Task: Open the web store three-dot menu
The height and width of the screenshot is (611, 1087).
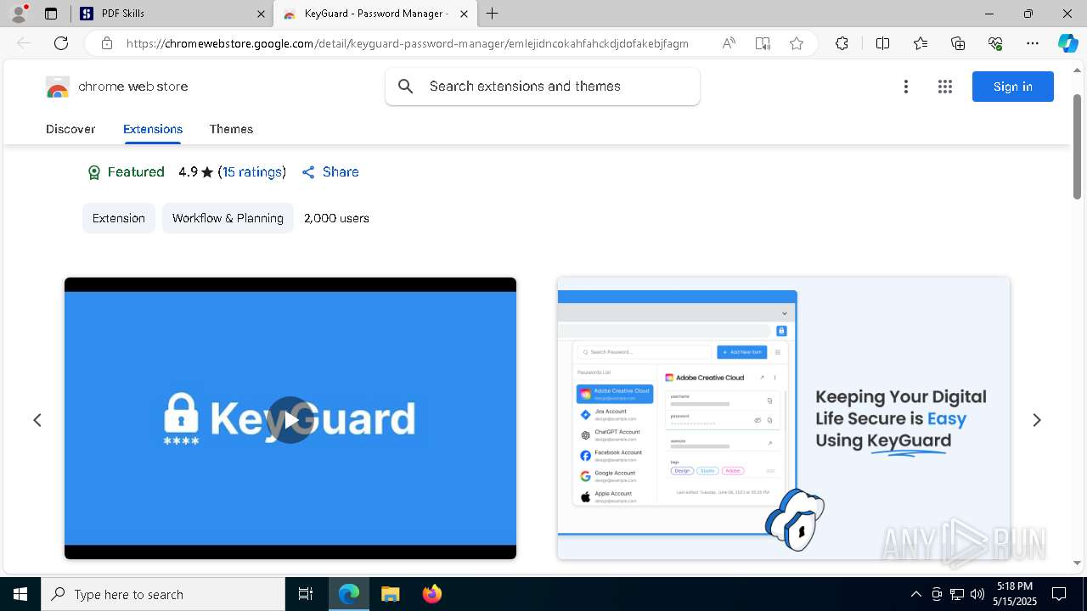Action: point(906,87)
